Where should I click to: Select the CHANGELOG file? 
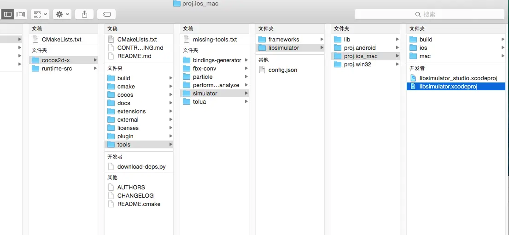pyautogui.click(x=138, y=196)
